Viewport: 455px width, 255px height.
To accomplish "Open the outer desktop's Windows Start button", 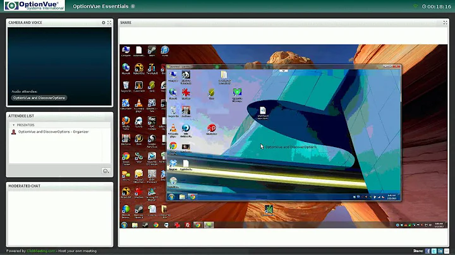I will [x=124, y=225].
